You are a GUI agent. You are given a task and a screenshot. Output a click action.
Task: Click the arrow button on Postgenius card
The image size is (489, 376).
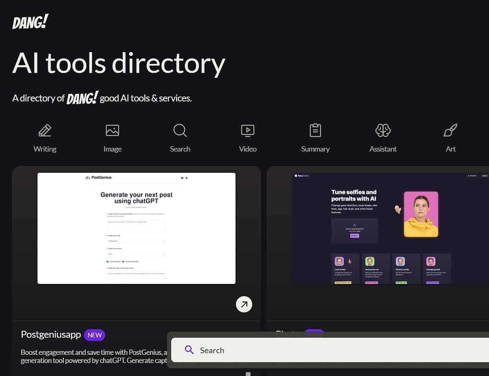pos(244,304)
